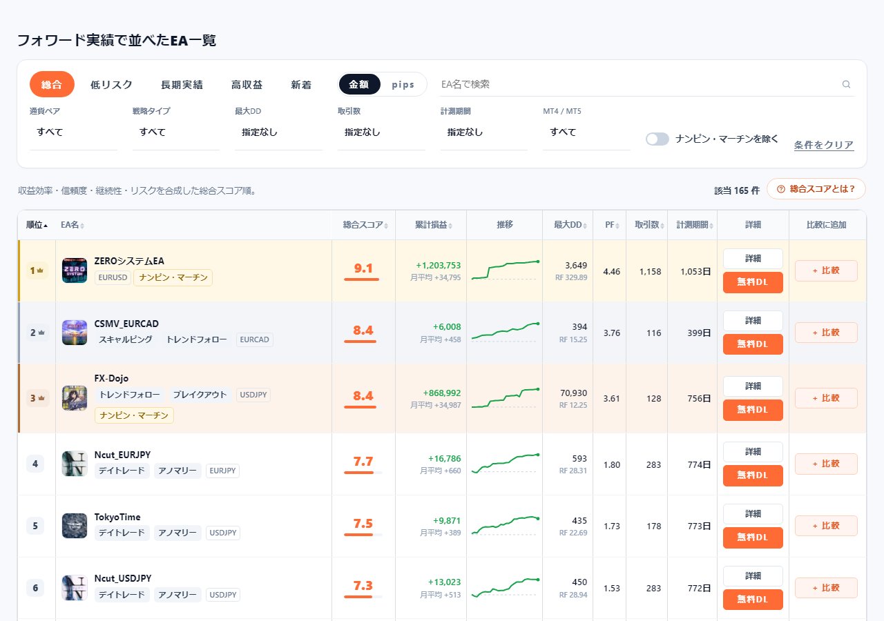Switch to 高収益 tab
The image size is (884, 621).
pos(247,84)
